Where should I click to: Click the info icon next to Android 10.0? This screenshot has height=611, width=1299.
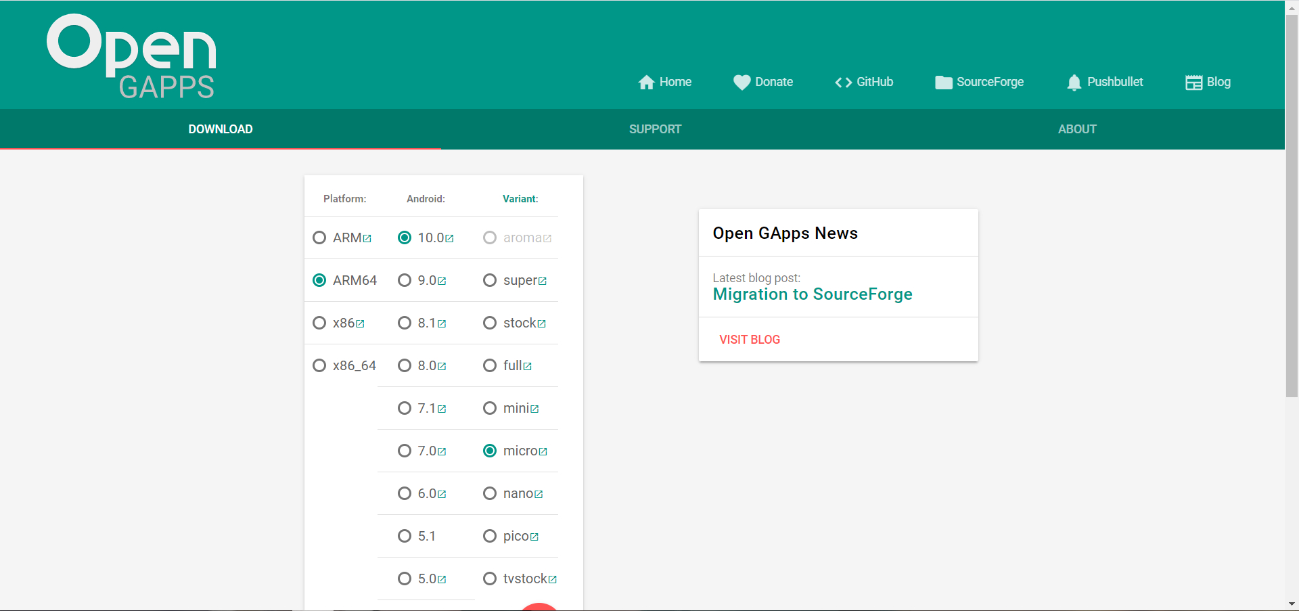pyautogui.click(x=451, y=237)
